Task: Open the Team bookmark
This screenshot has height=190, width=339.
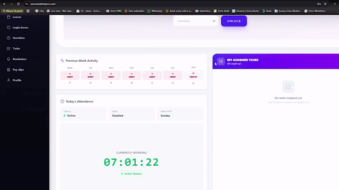Action: coord(267,11)
